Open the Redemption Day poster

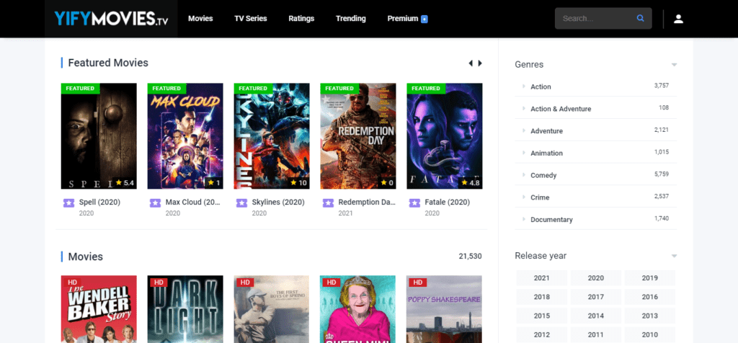(358, 136)
